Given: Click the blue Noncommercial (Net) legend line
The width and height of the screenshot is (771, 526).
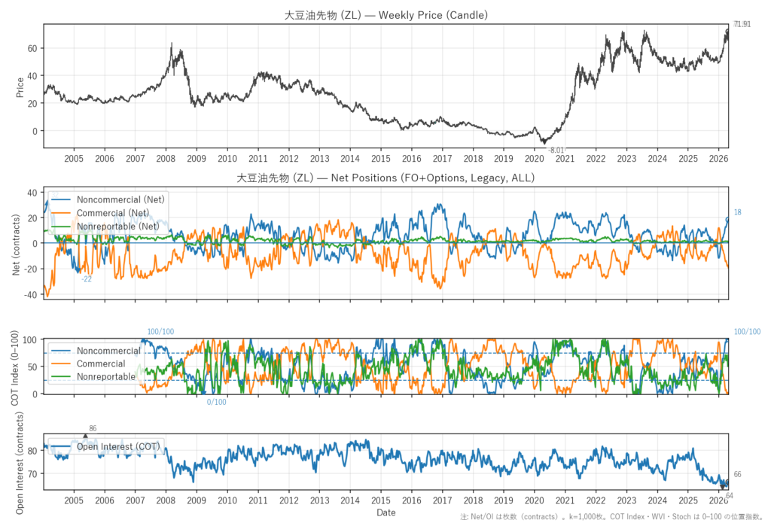Looking at the screenshot, I should (63, 199).
